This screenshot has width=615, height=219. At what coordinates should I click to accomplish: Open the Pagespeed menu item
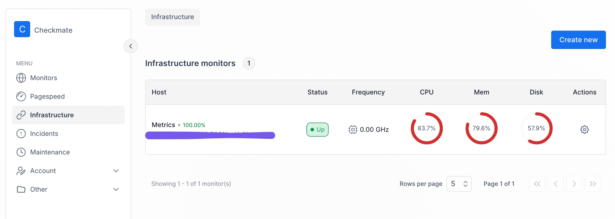(47, 96)
